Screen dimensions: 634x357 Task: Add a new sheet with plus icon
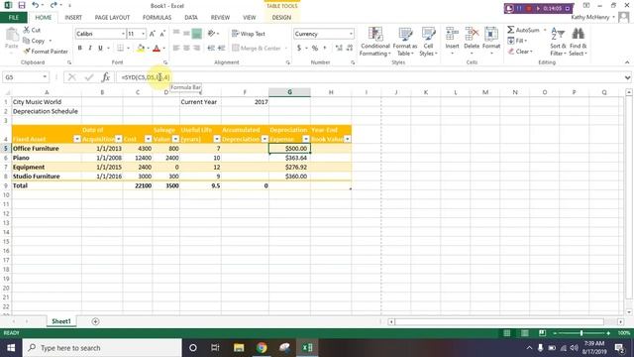(x=95, y=321)
